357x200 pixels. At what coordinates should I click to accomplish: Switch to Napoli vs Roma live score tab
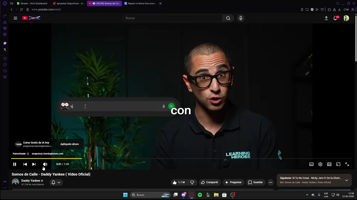[140, 3]
